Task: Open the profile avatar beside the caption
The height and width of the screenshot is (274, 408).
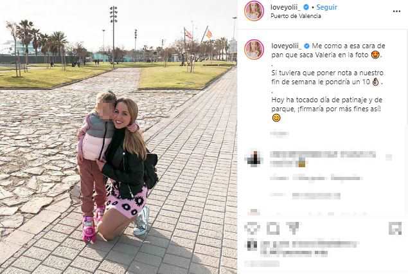Action: coord(254,50)
